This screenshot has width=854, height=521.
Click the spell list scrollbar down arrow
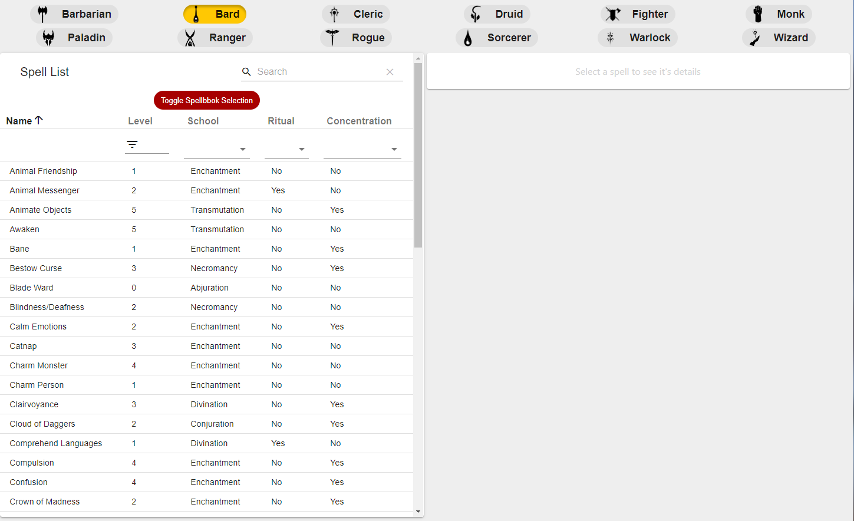(418, 512)
